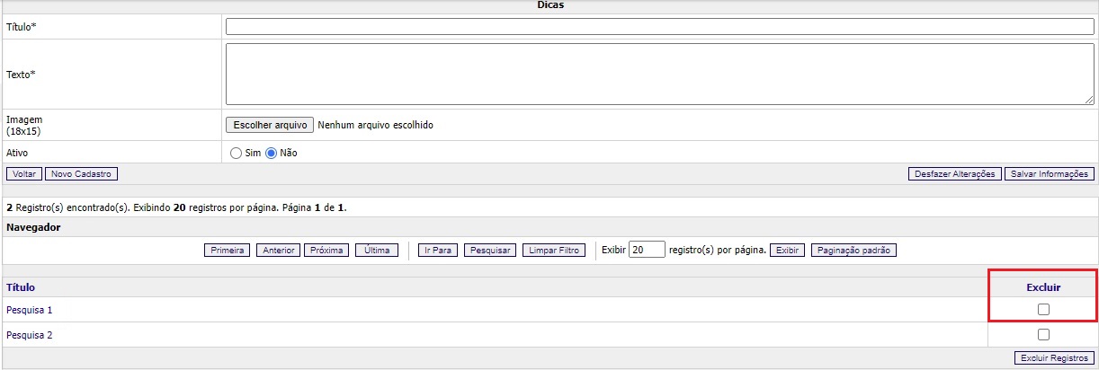Click inside the Texto textarea
Viewport: 1099px width, 370px height.
pyautogui.click(x=659, y=74)
